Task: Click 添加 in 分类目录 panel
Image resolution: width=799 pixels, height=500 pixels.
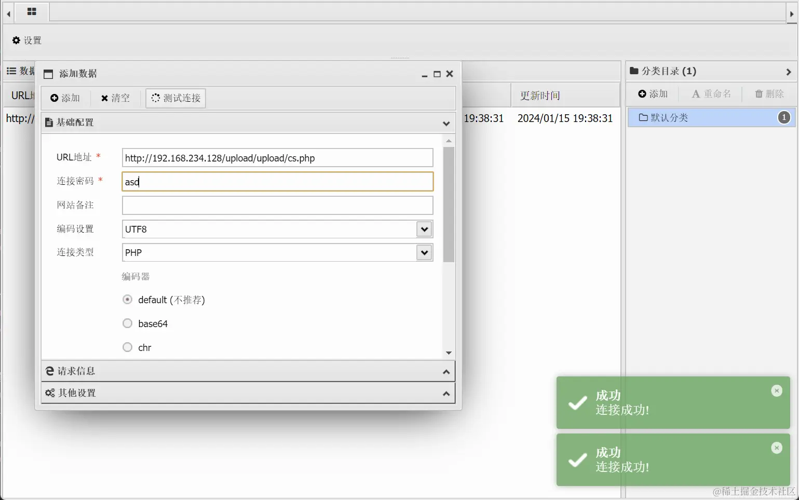Action: tap(653, 94)
